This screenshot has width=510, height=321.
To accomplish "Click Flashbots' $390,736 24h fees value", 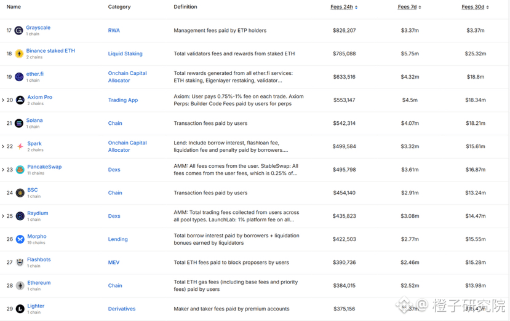I will (344, 263).
